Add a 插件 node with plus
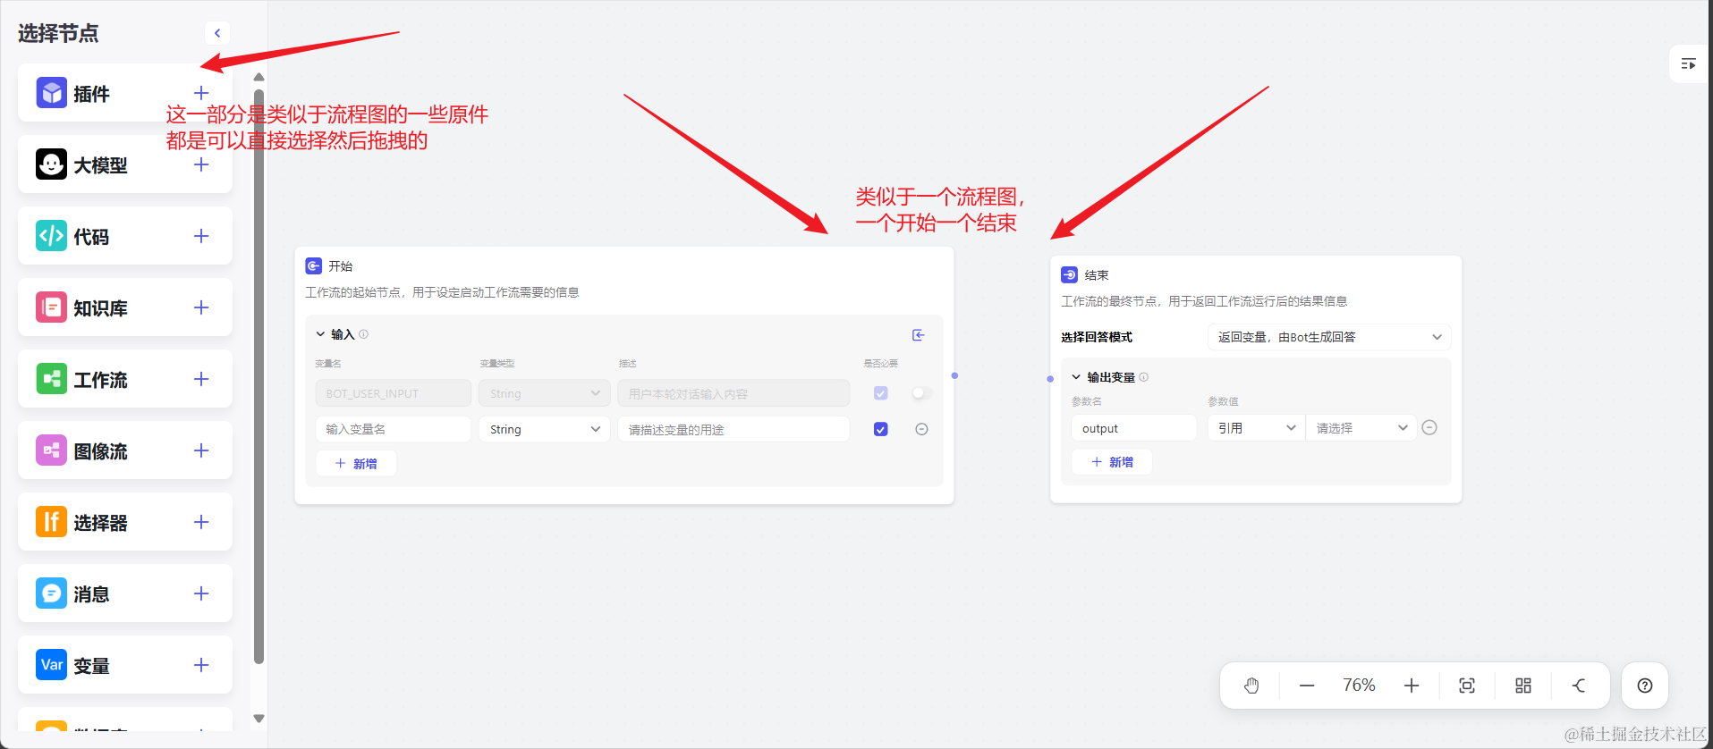The width and height of the screenshot is (1713, 749). pos(201,93)
